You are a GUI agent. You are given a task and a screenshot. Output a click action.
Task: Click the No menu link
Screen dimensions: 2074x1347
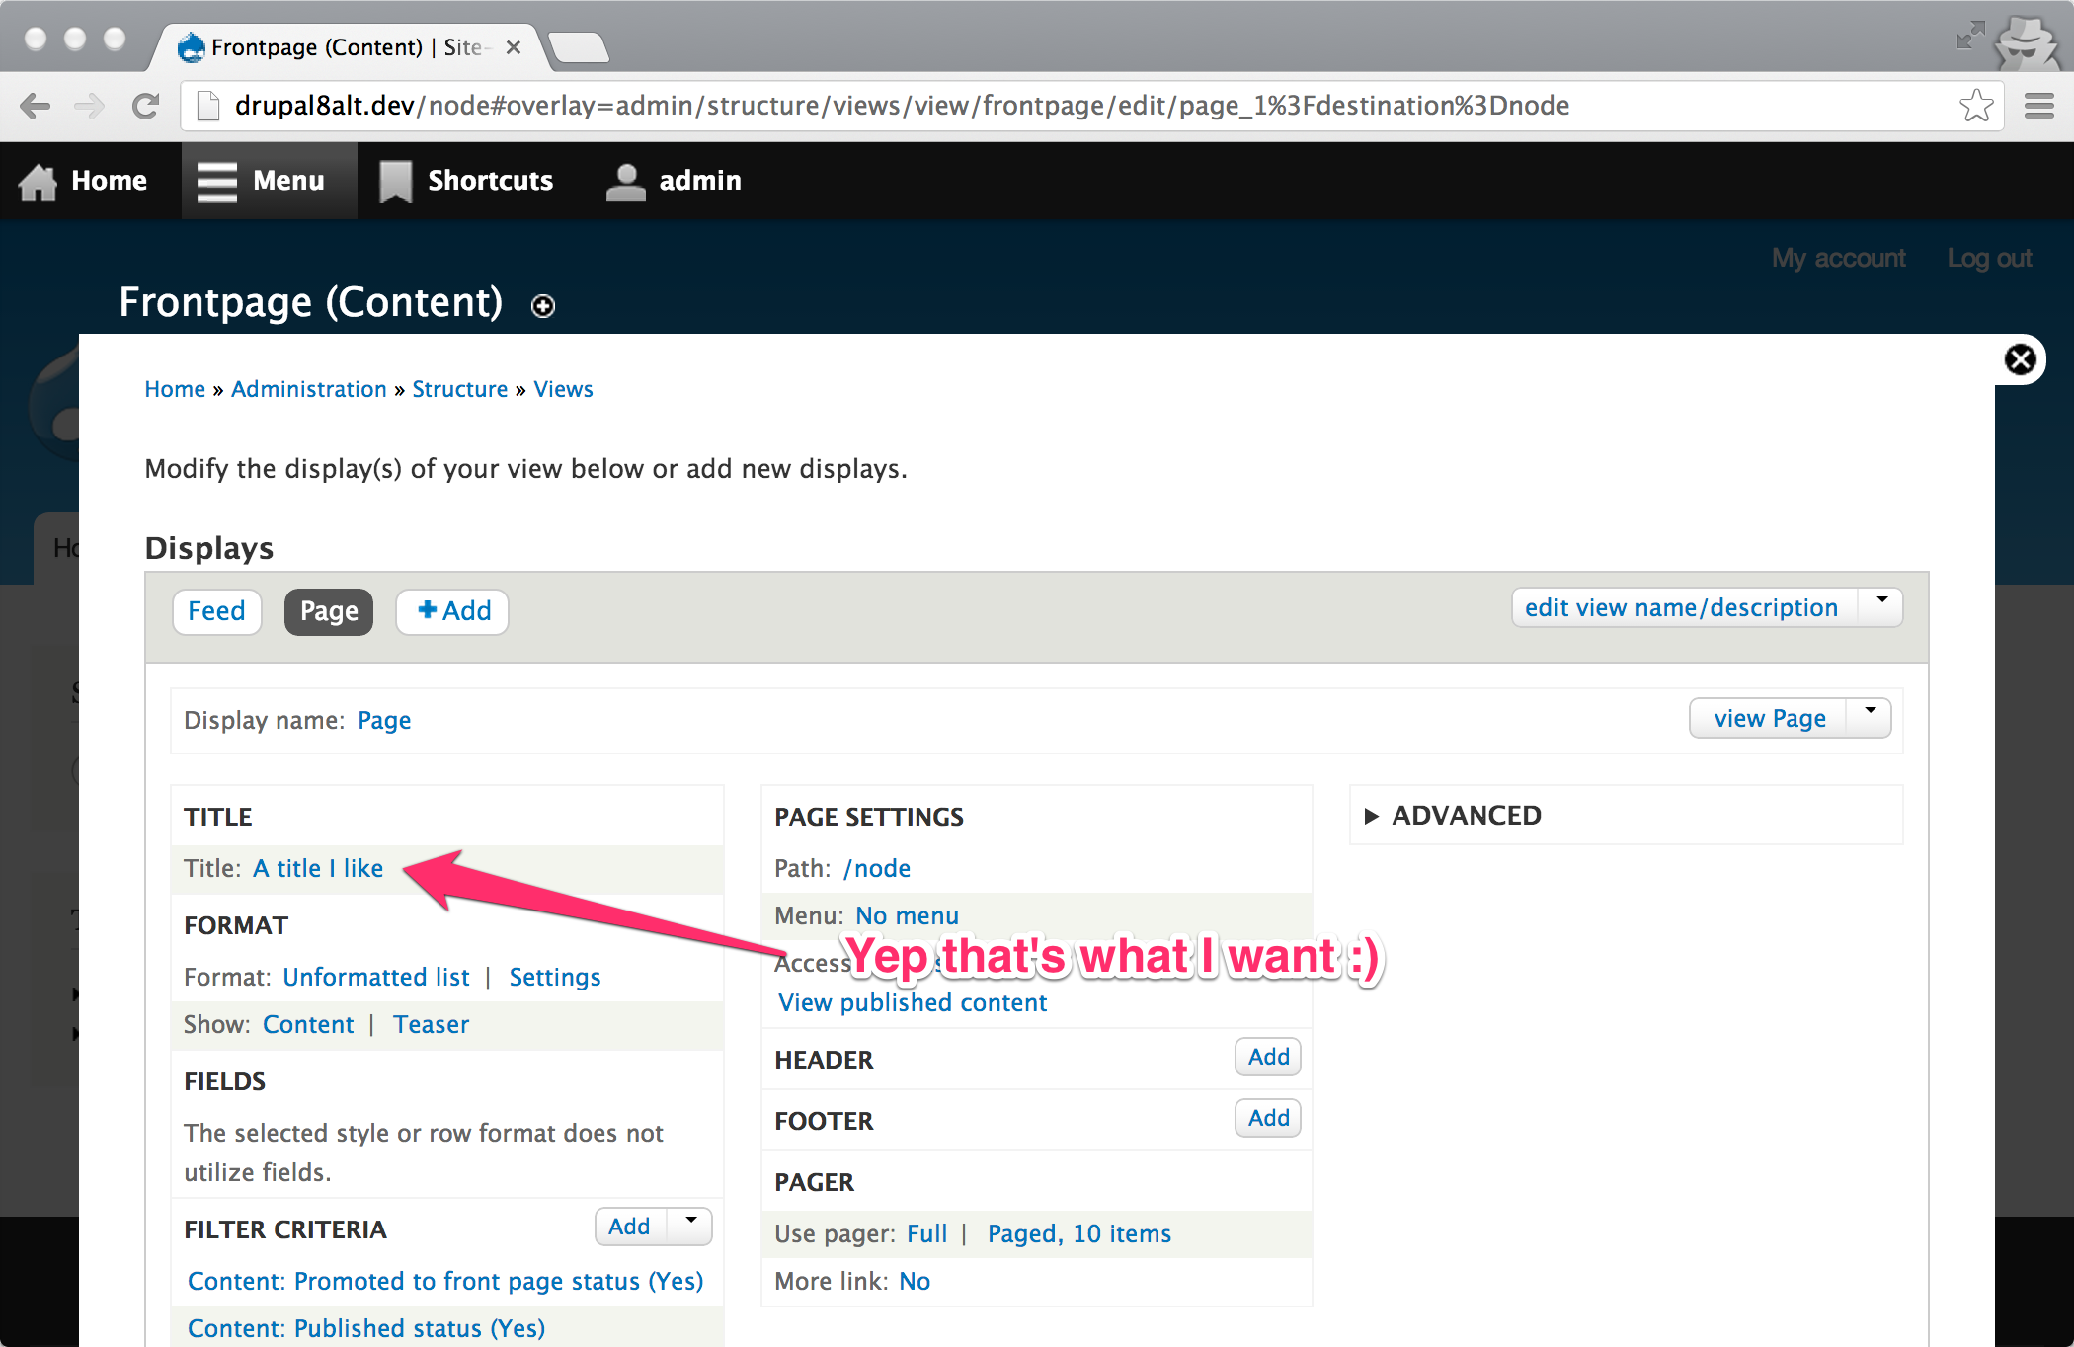point(907,915)
